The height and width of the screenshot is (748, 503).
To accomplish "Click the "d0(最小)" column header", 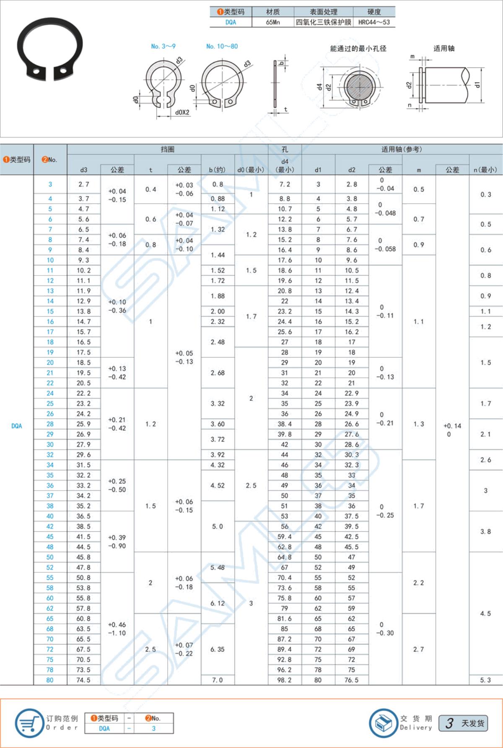I will tap(251, 170).
